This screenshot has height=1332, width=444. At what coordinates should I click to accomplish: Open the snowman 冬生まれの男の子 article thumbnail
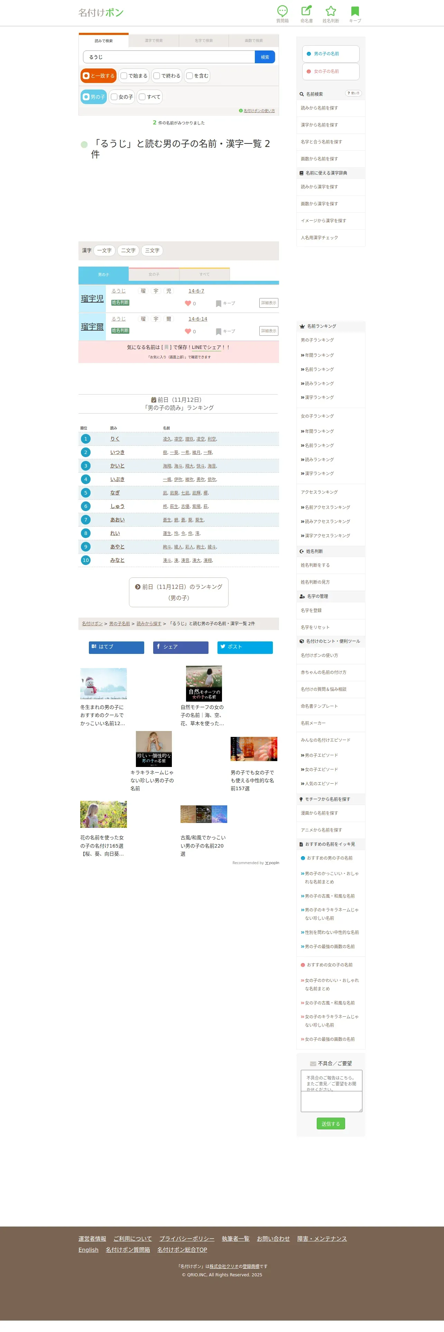(x=103, y=684)
